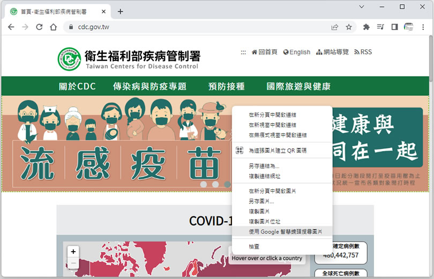Click the English language link
This screenshot has height=279, width=434.
coord(297,52)
